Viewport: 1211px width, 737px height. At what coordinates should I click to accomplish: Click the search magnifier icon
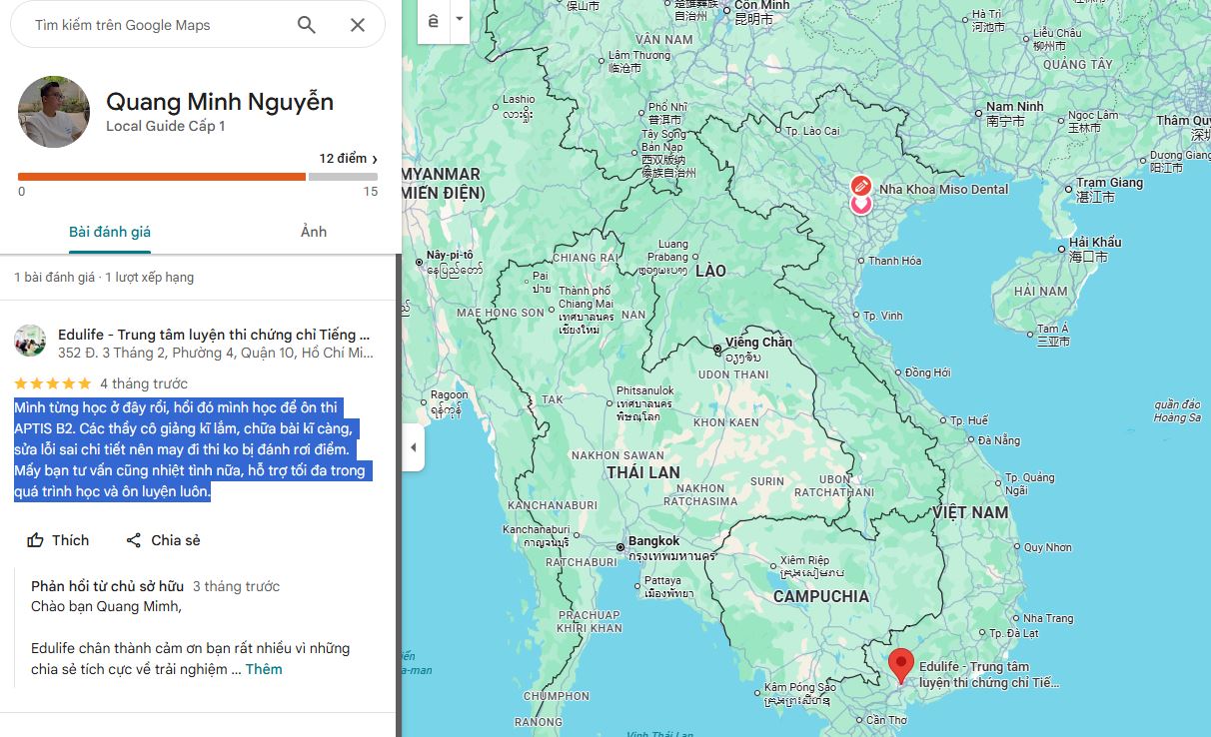pyautogui.click(x=307, y=23)
